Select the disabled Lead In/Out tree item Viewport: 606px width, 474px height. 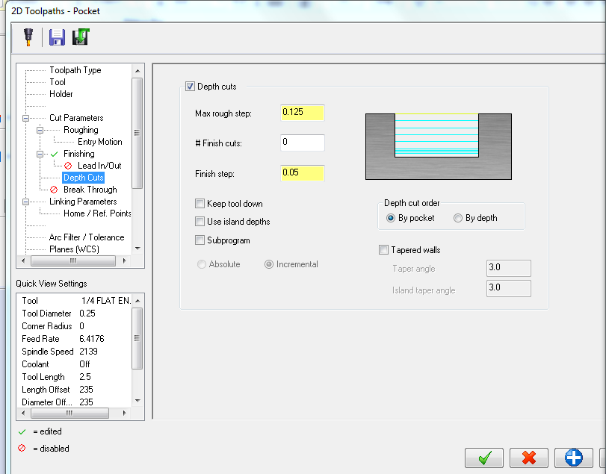pyautogui.click(x=99, y=166)
